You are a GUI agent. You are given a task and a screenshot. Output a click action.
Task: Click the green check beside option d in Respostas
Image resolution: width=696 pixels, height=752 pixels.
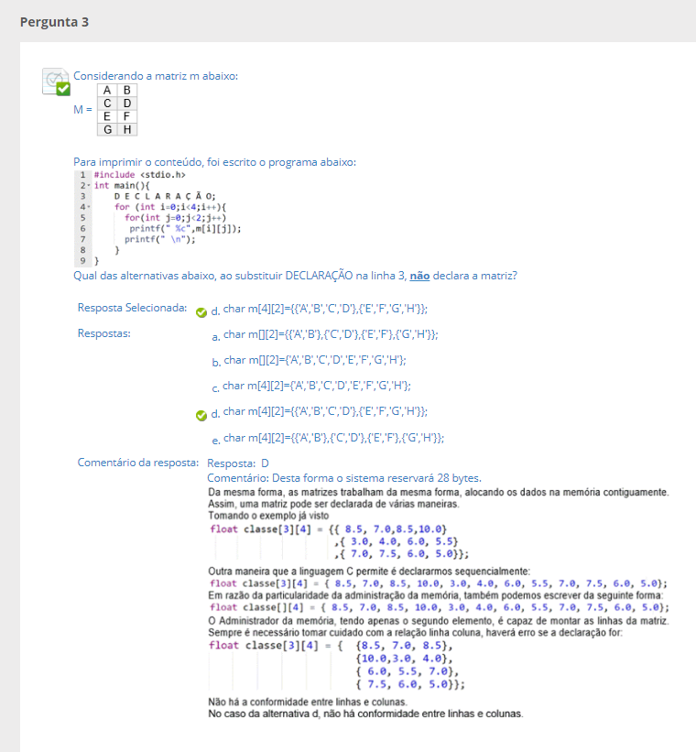click(201, 414)
